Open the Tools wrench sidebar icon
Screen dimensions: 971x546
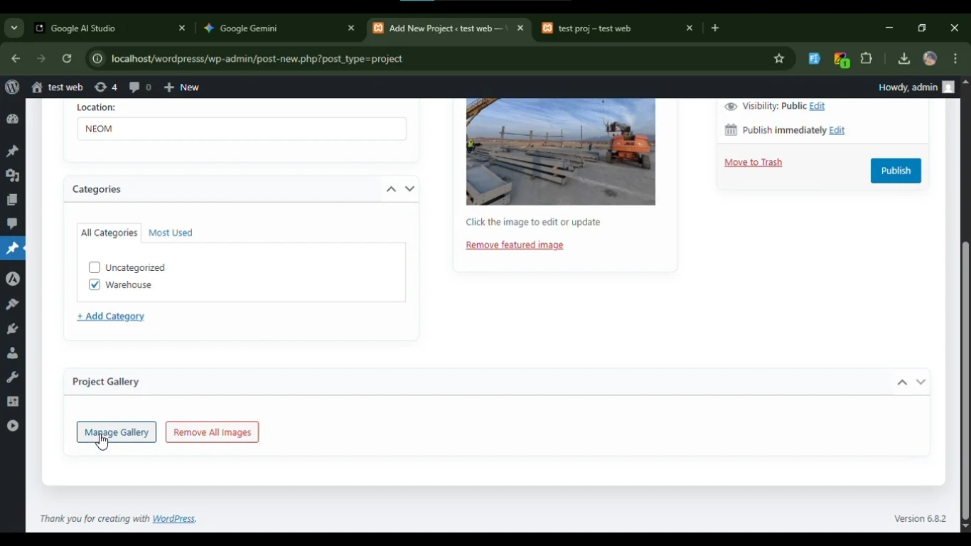pyautogui.click(x=12, y=377)
